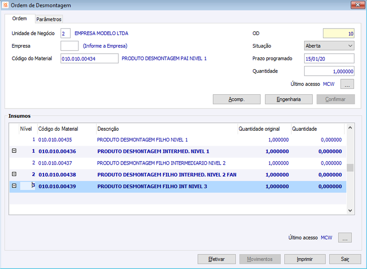Click PRODUTO DESMONTAGEM PAI NIVEL 1 text

click(164, 58)
